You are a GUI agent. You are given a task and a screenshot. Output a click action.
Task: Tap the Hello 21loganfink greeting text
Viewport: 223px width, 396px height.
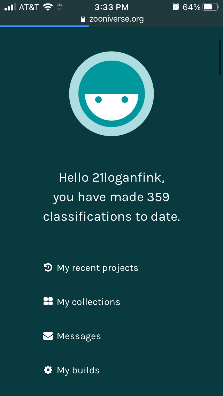pyautogui.click(x=111, y=177)
